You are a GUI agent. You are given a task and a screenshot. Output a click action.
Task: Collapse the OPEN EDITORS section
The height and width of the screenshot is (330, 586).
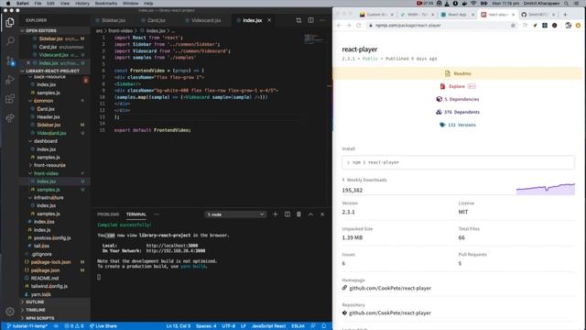(41, 30)
